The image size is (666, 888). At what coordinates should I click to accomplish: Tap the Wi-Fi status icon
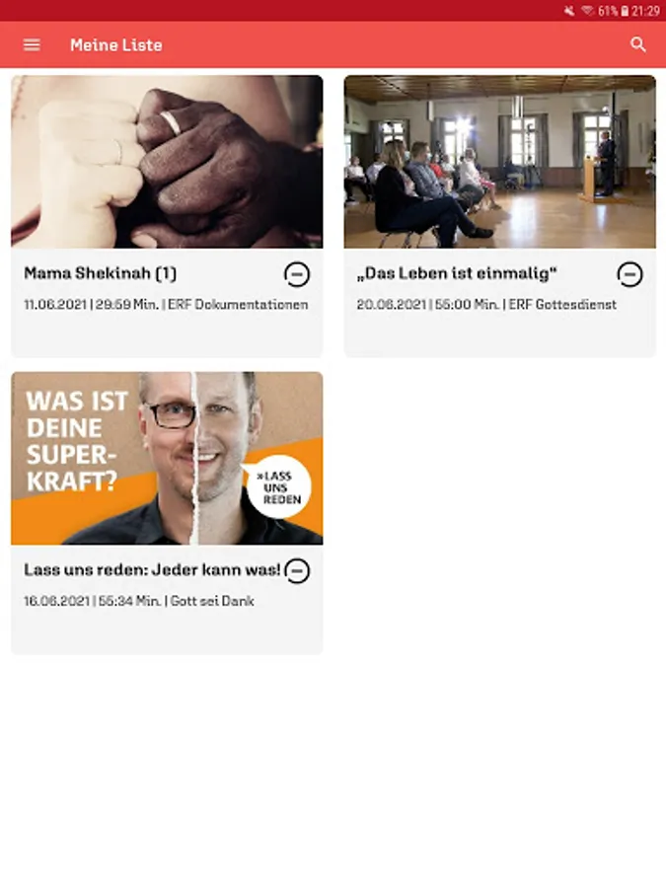[588, 11]
